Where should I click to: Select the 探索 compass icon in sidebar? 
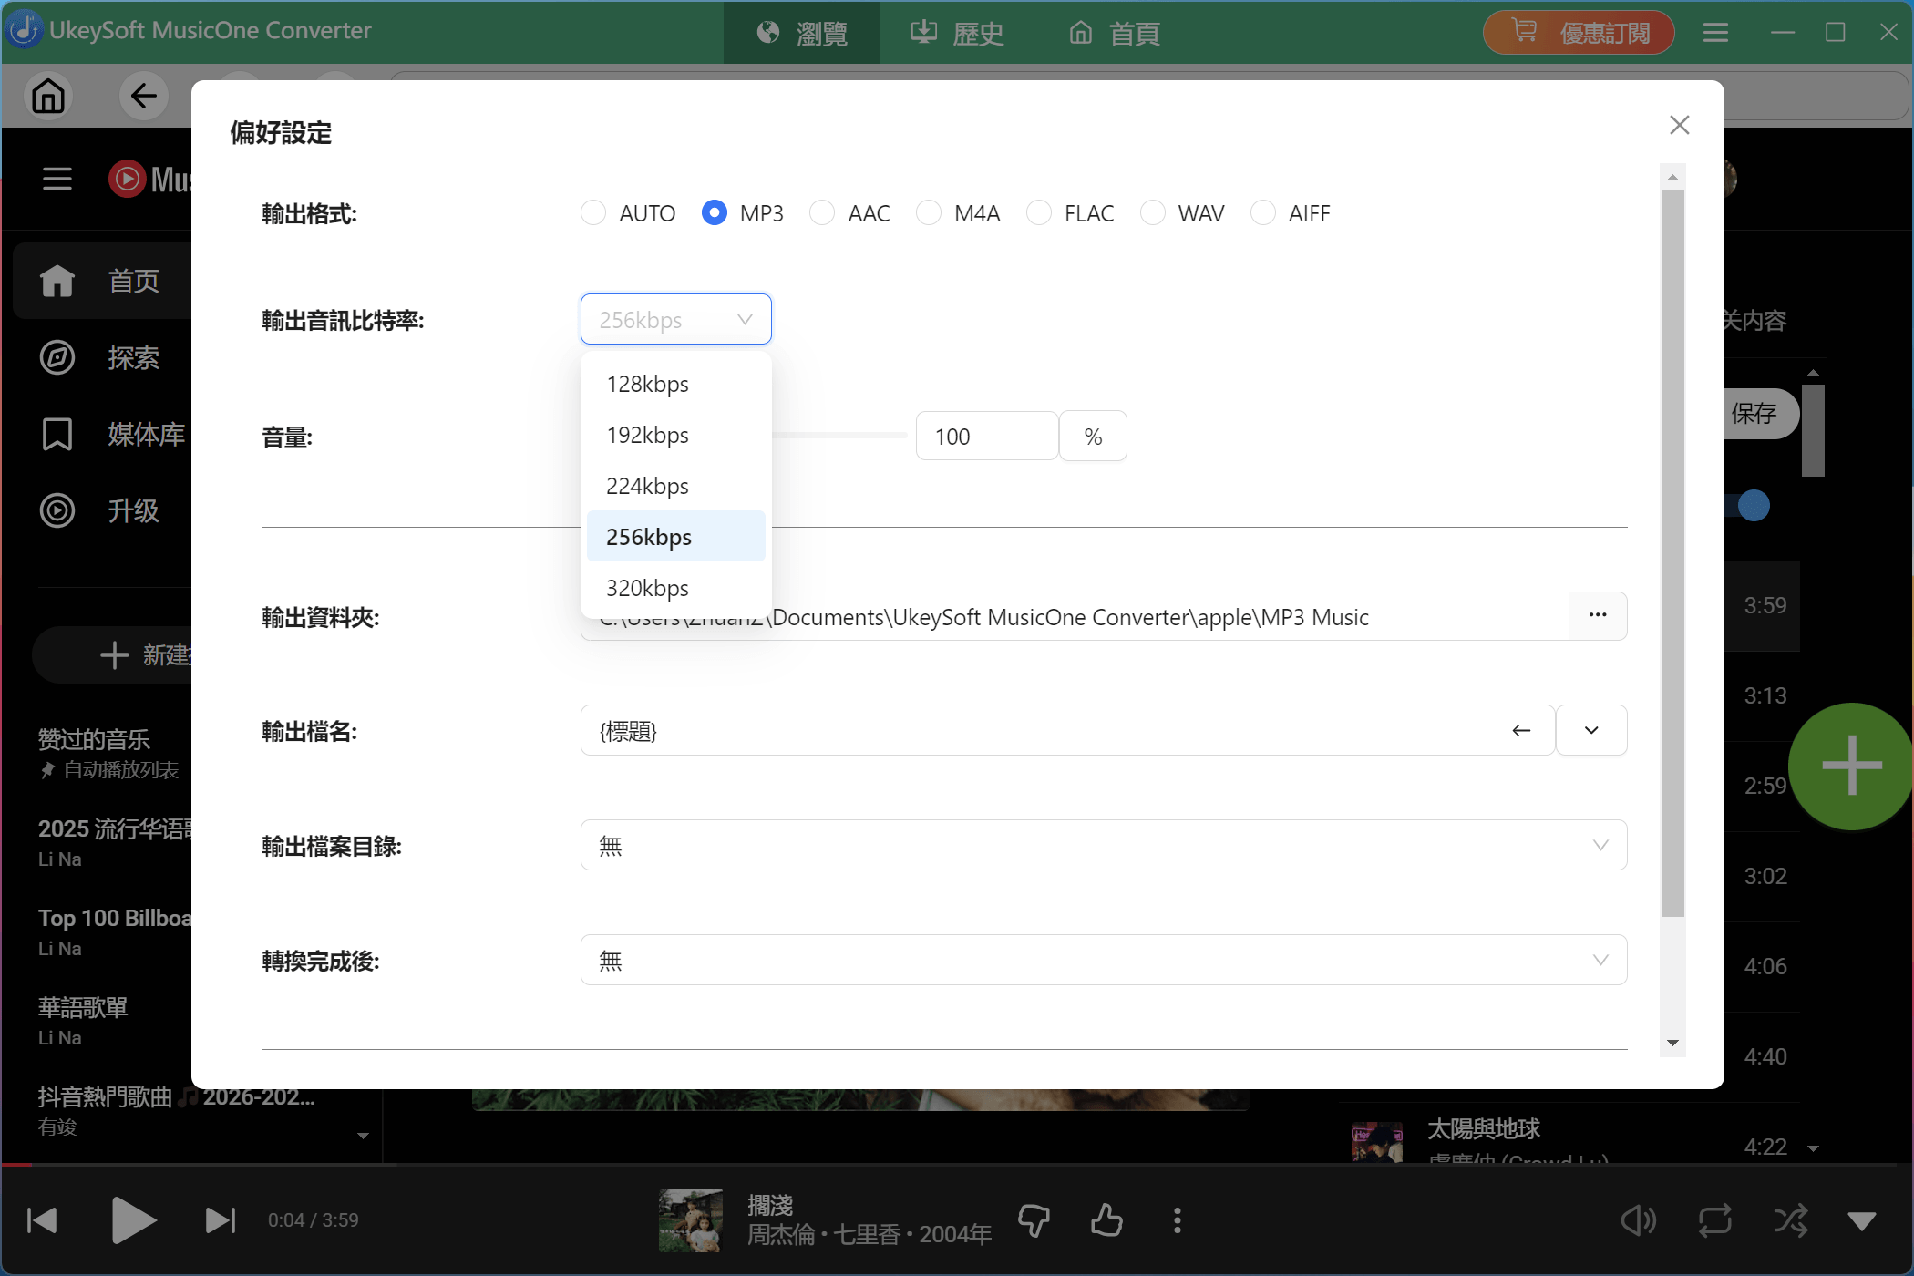pyautogui.click(x=57, y=358)
